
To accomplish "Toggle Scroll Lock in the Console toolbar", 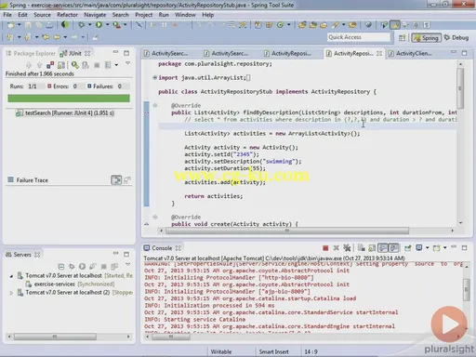I will 372,248.
